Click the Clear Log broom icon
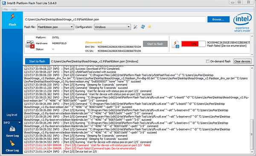The height and width of the screenshot is (156, 256). click(x=12, y=143)
